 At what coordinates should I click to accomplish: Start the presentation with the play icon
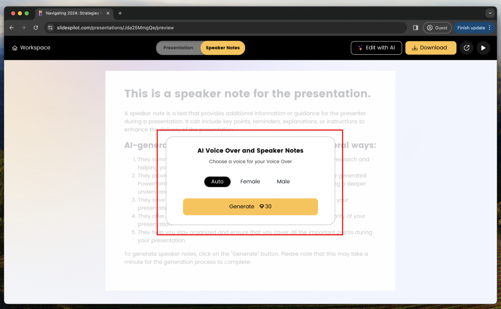coord(483,48)
